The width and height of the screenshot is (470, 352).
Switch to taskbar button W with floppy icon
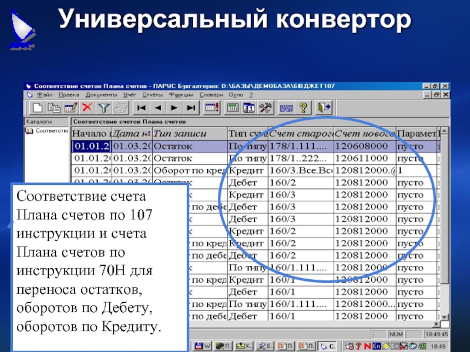click(202, 346)
